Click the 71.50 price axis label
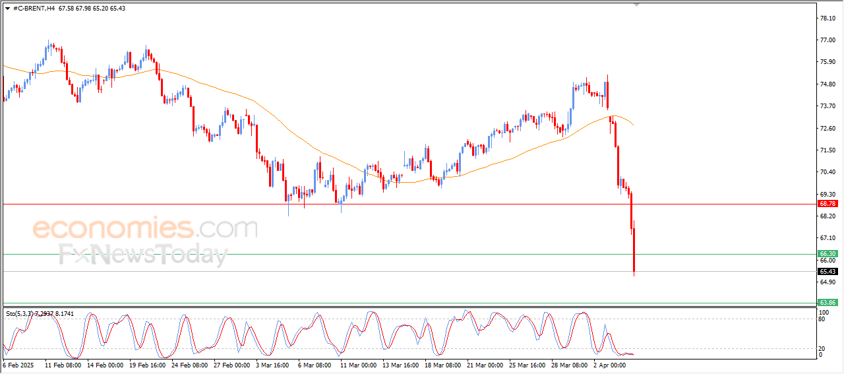The width and height of the screenshot is (844, 374). (x=828, y=150)
